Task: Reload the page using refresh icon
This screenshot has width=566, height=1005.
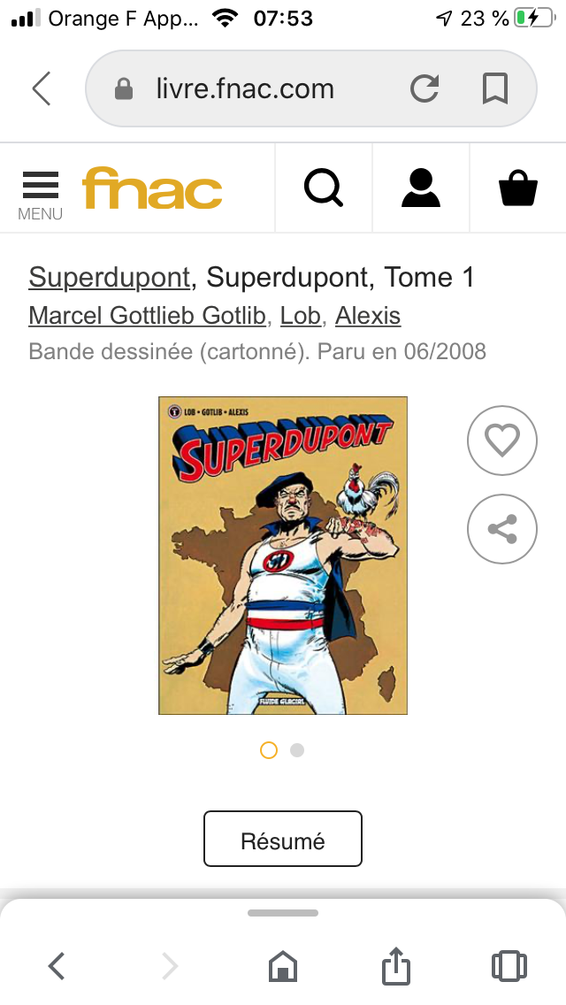Action: pos(424,88)
